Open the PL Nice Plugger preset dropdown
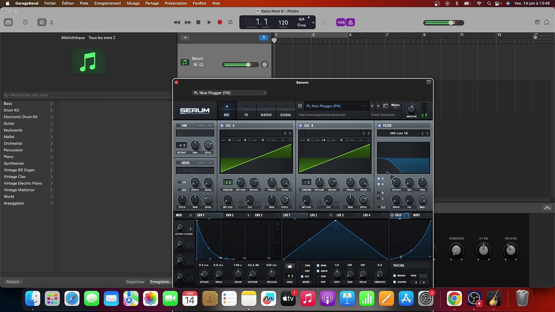Image resolution: width=555 pixels, height=312 pixels. (x=229, y=93)
